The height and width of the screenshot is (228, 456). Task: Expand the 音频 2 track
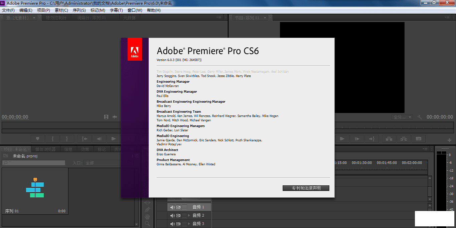(189, 215)
